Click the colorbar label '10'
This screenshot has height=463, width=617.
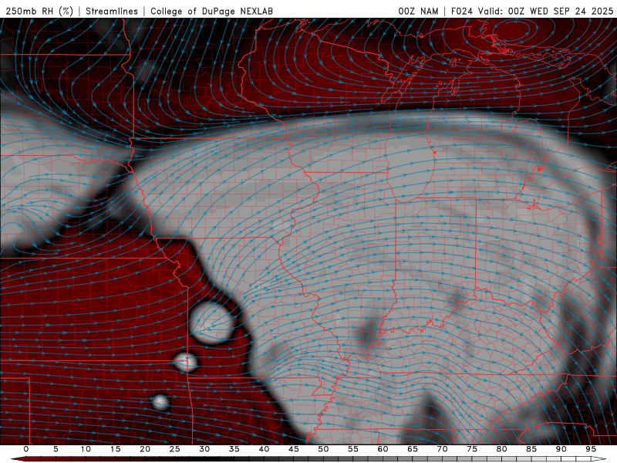86,449
